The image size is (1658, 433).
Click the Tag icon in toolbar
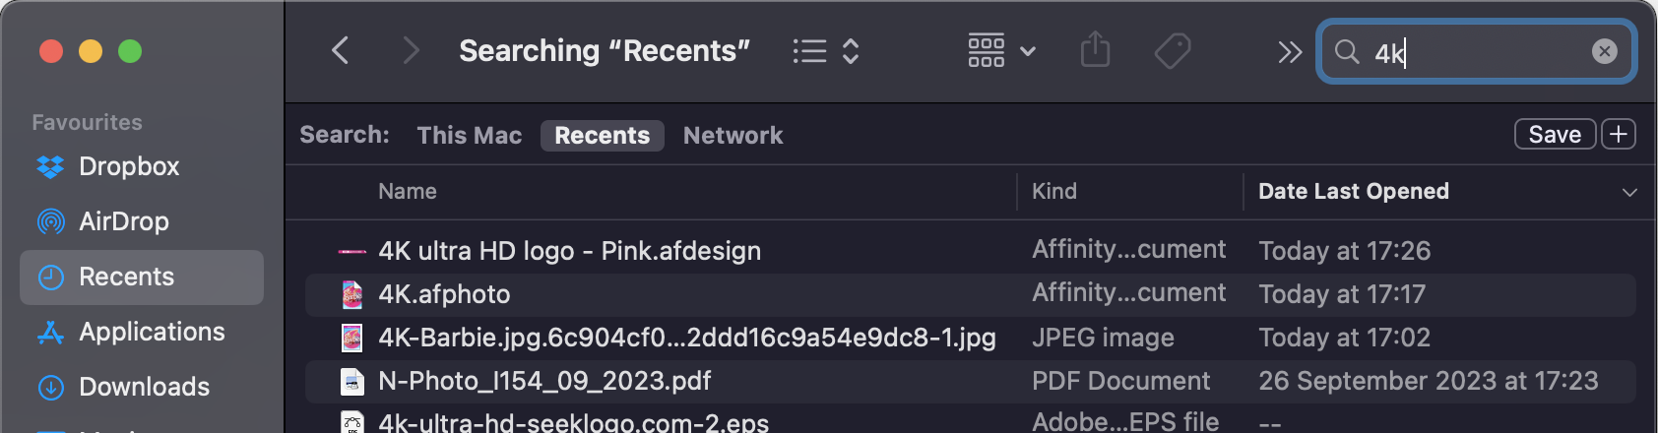pyautogui.click(x=1173, y=50)
